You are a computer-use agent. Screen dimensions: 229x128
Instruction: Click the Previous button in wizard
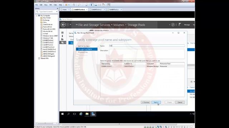tap(146, 102)
